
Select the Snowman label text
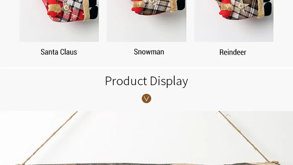click(149, 52)
